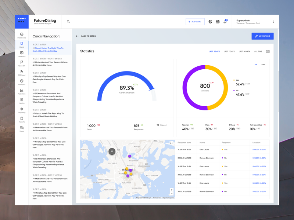
Task: Open the search magnifier icon
Action: (68, 22)
